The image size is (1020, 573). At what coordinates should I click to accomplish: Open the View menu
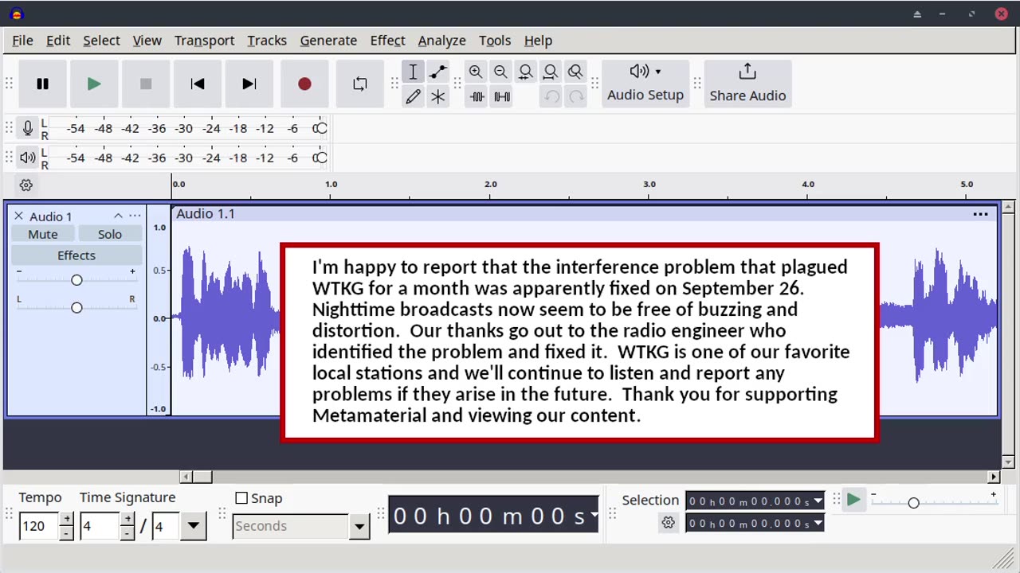[x=147, y=40]
